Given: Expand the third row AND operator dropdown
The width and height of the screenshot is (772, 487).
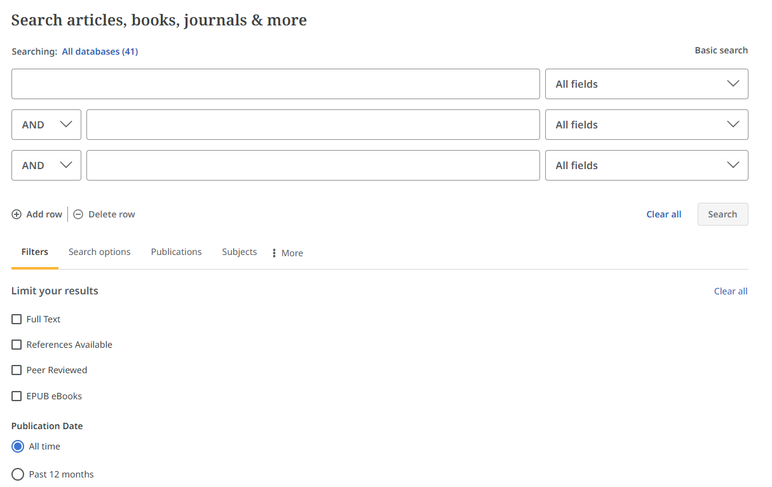Looking at the screenshot, I should click(x=46, y=165).
